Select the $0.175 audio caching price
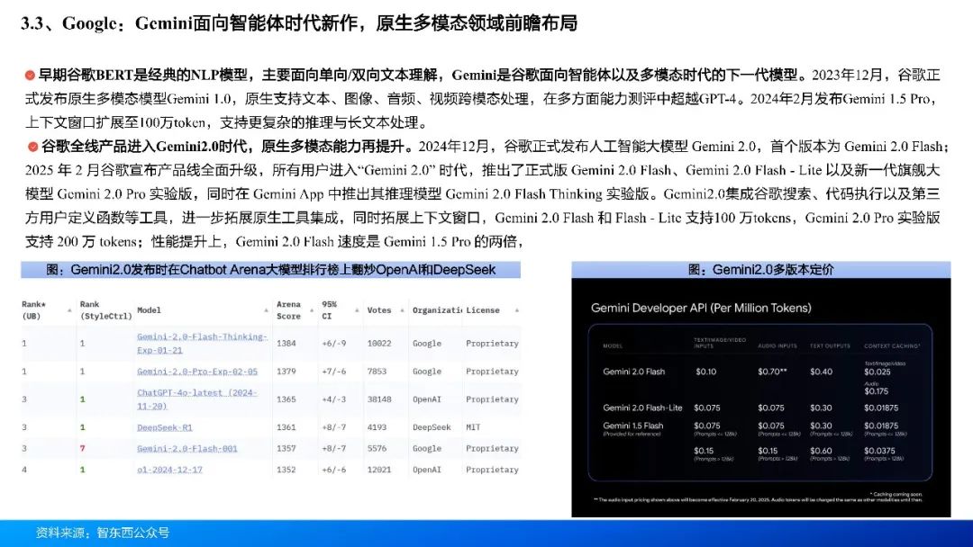Viewport: 973px width, 547px height. [877, 391]
